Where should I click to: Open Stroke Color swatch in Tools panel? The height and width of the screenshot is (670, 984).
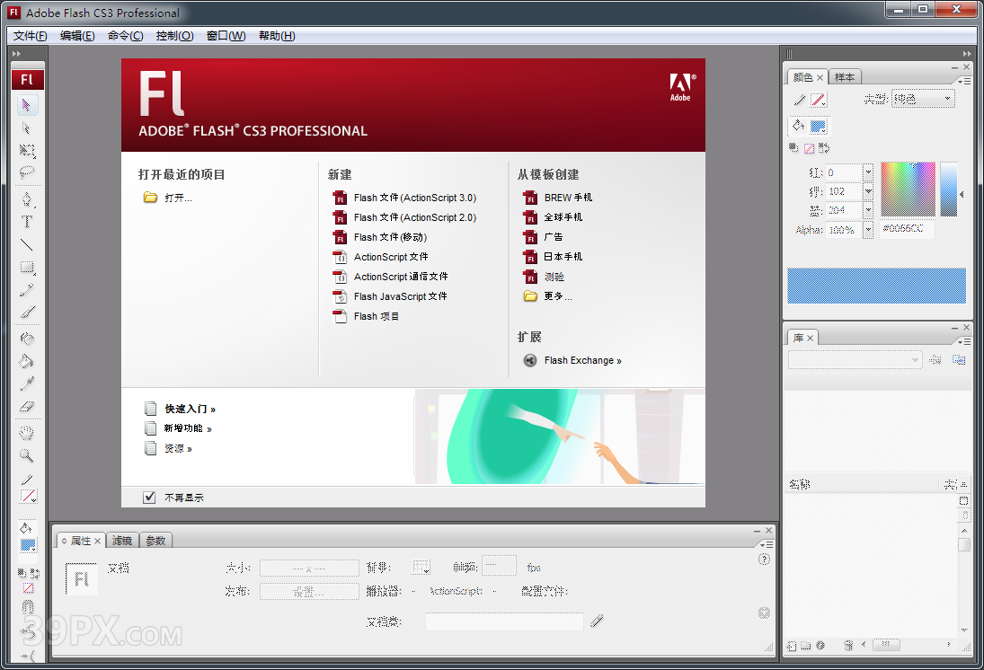tap(28, 497)
